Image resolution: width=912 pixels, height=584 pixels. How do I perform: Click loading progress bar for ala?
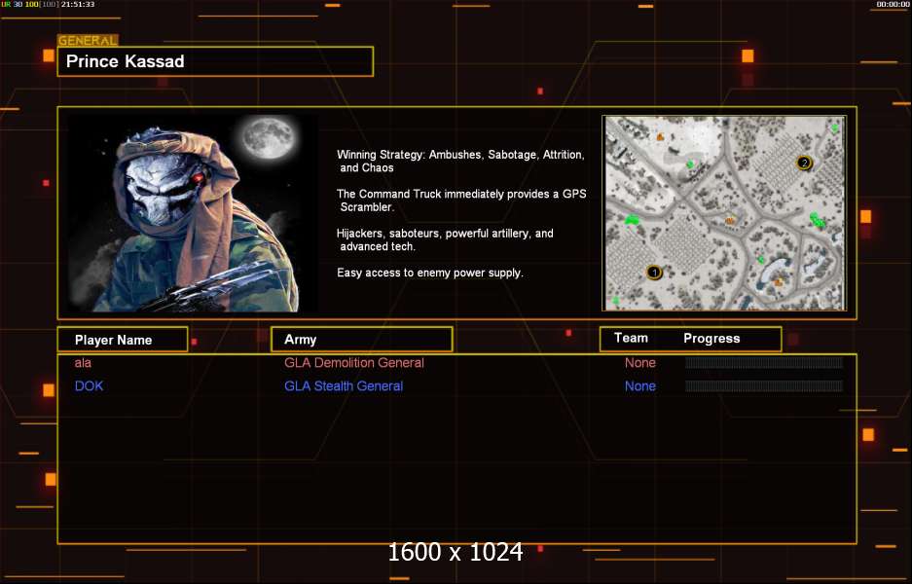pos(764,363)
